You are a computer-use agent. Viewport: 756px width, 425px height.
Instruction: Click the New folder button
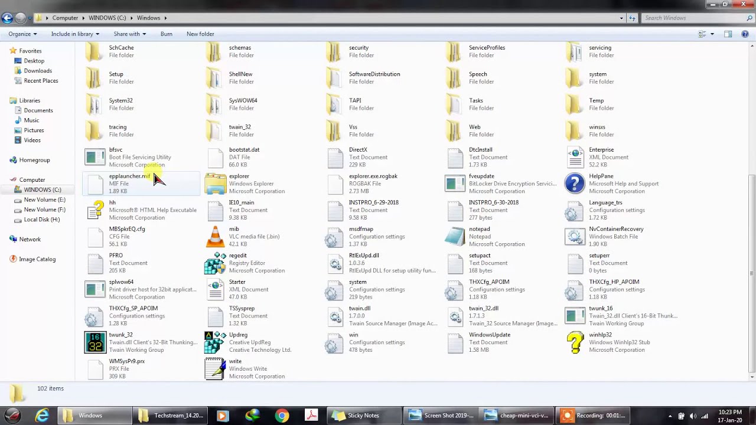click(200, 34)
